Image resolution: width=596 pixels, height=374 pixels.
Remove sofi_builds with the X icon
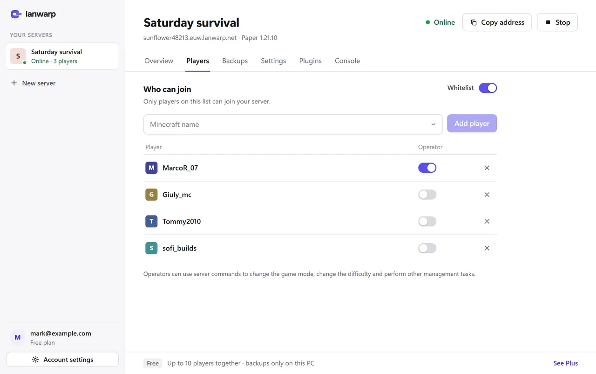coord(487,248)
